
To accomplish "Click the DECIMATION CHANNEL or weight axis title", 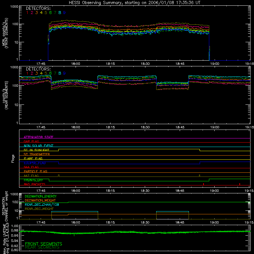I will point(5,206).
